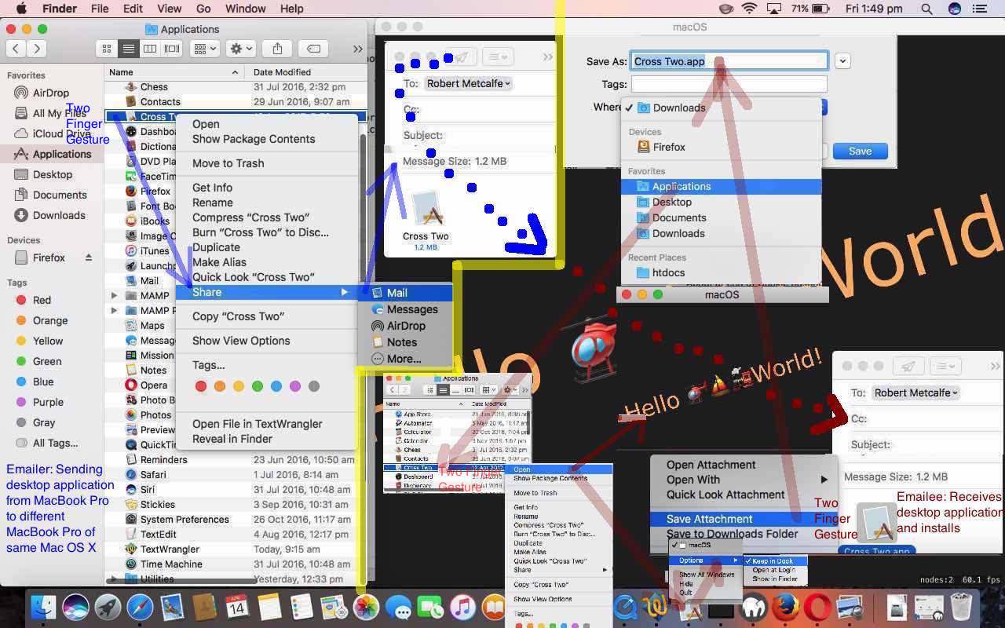Open the File menu
This screenshot has width=1005, height=628.
100,9
